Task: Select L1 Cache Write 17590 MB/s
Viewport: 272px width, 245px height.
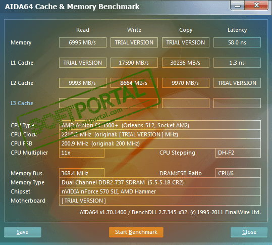Action: point(134,63)
